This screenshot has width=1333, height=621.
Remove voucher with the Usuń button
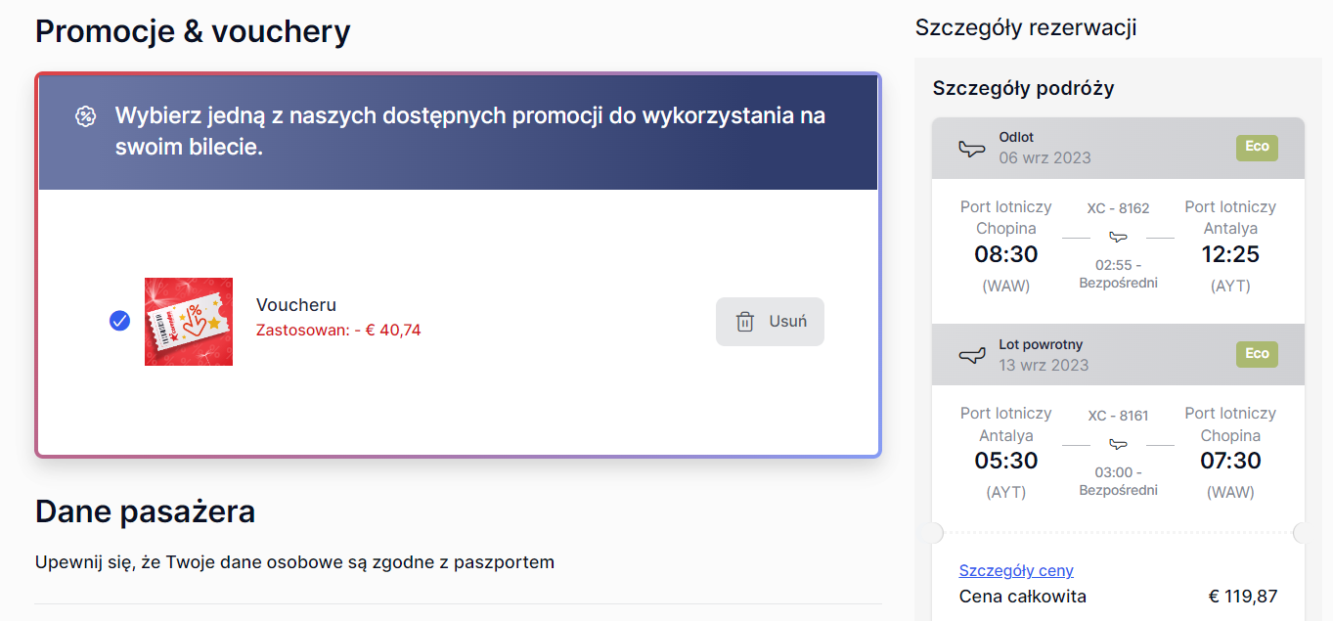tap(770, 322)
